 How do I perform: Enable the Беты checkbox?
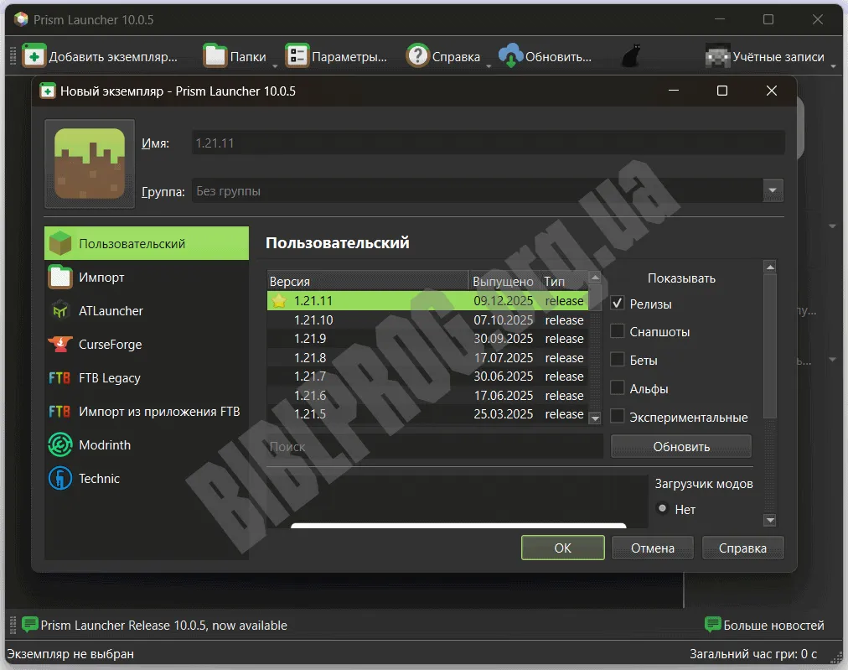(x=617, y=360)
